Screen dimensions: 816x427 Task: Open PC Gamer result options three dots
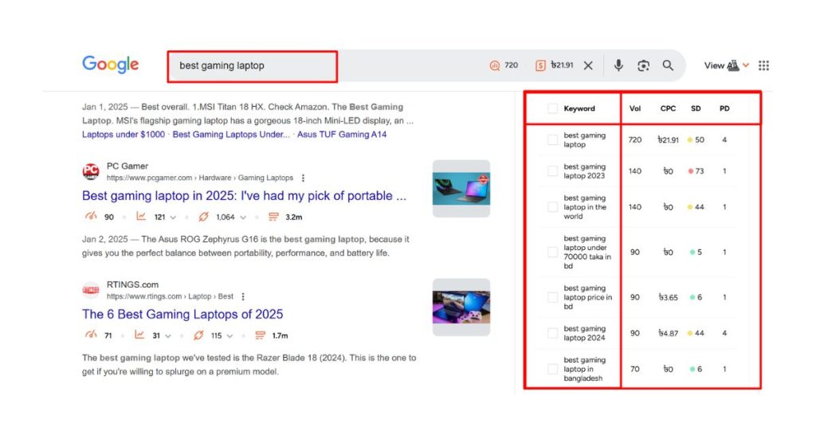point(303,178)
